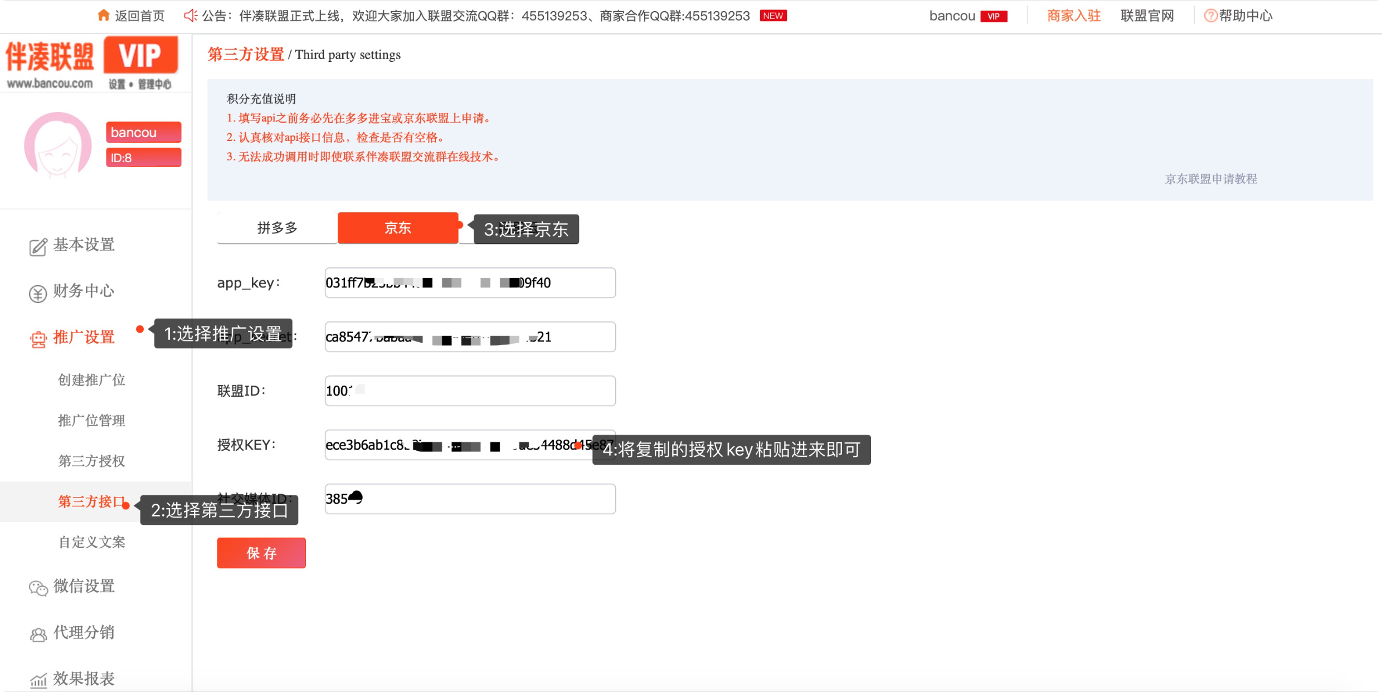Click the red NEW badge
Screen dimensions: 1382x692
[x=773, y=16]
